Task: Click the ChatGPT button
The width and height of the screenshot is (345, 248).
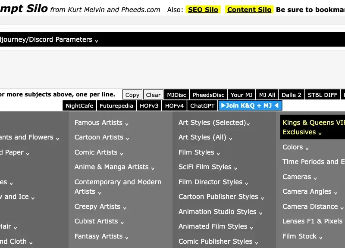Action: pyautogui.click(x=202, y=105)
